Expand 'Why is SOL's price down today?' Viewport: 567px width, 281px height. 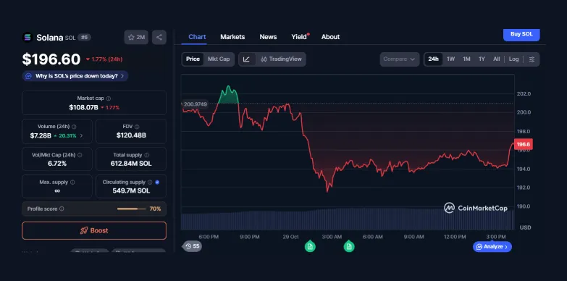click(x=75, y=76)
